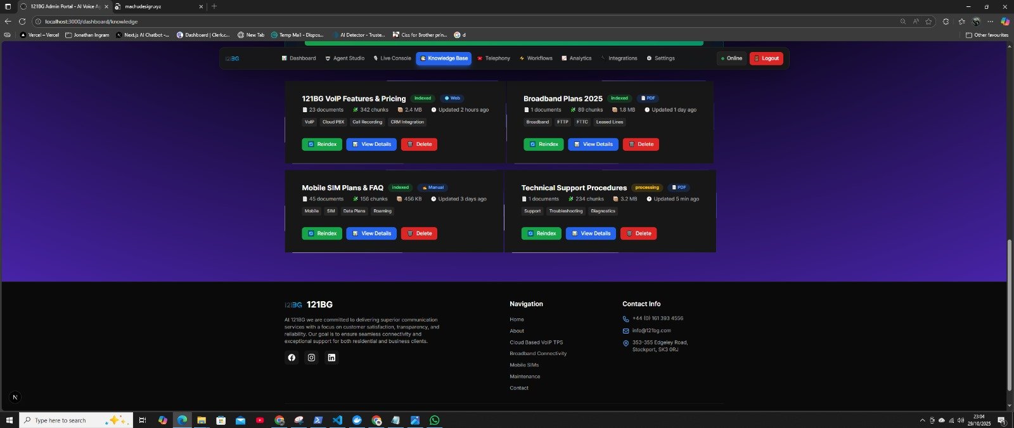
Task: Open the browser extensions puzzle icon
Action: pyautogui.click(x=946, y=22)
